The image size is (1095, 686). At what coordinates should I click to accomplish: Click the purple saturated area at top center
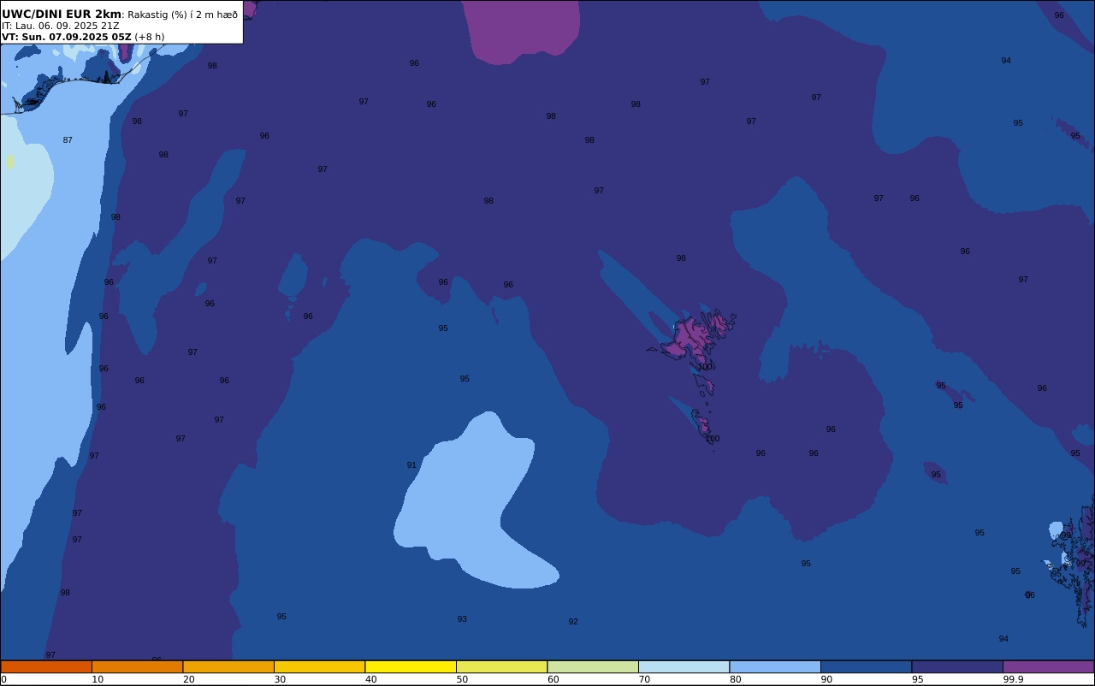point(524,30)
